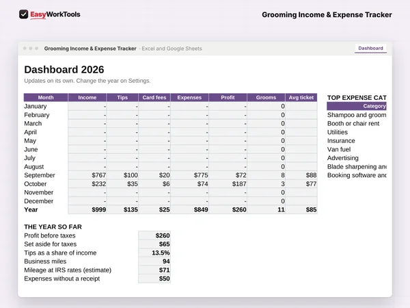
Task: Click September avg ticket cell $88
Action: coord(301,175)
